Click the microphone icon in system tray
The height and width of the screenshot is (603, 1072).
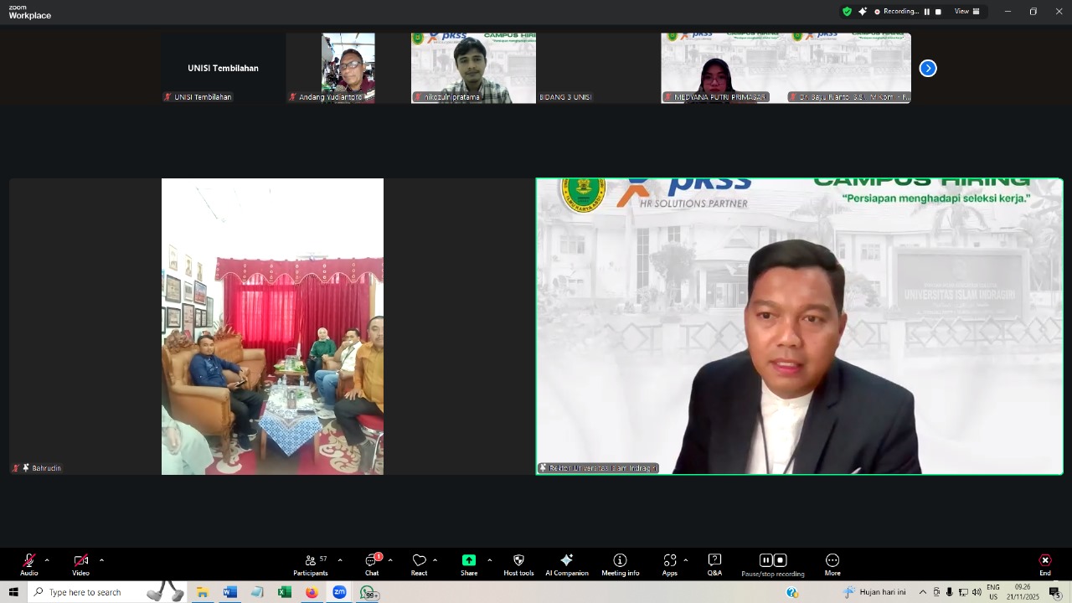950,592
